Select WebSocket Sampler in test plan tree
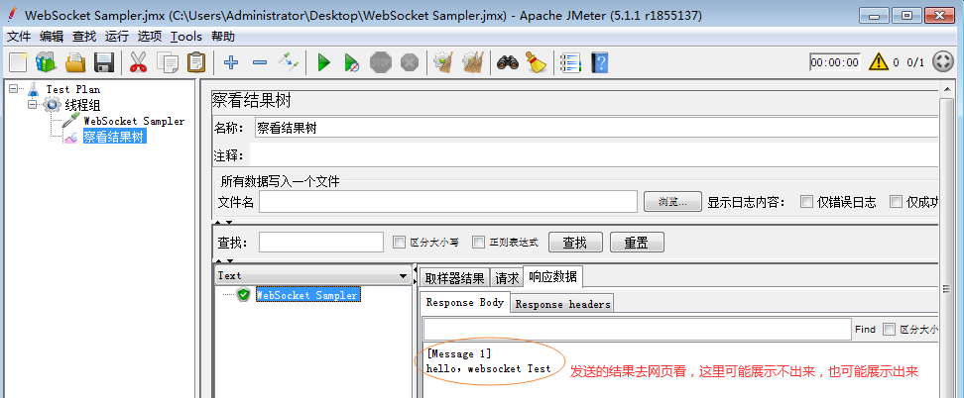This screenshot has height=398, width=964. tap(134, 121)
